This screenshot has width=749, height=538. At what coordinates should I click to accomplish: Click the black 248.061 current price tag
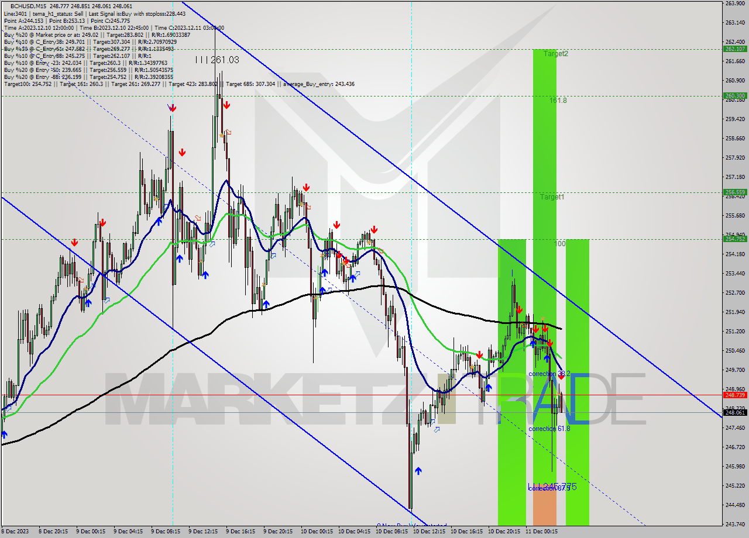click(x=734, y=412)
